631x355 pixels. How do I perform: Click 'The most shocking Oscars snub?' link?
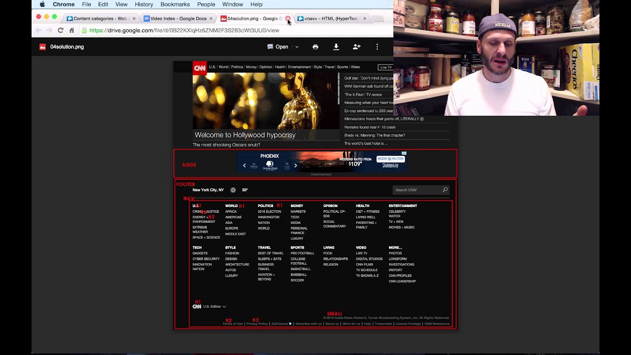[x=226, y=145]
